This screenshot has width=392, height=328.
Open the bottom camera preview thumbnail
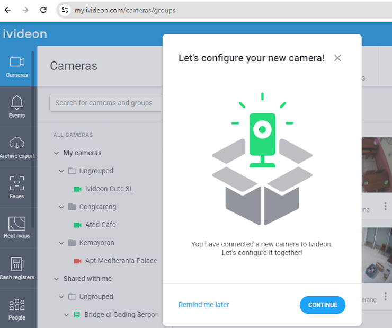coord(377,255)
